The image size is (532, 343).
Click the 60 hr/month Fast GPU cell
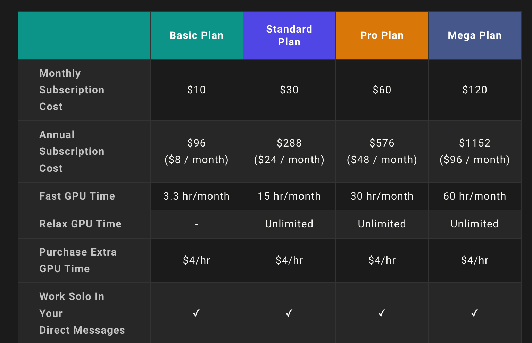(x=475, y=196)
